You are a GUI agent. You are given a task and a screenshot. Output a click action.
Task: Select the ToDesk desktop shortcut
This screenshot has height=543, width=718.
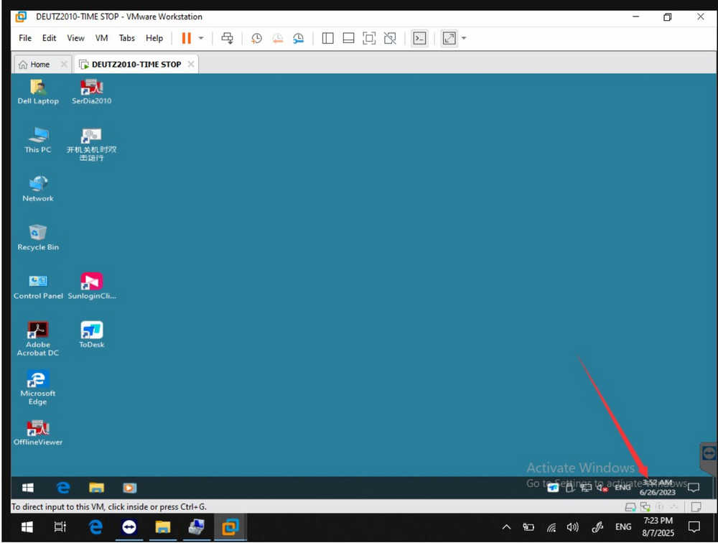(92, 335)
